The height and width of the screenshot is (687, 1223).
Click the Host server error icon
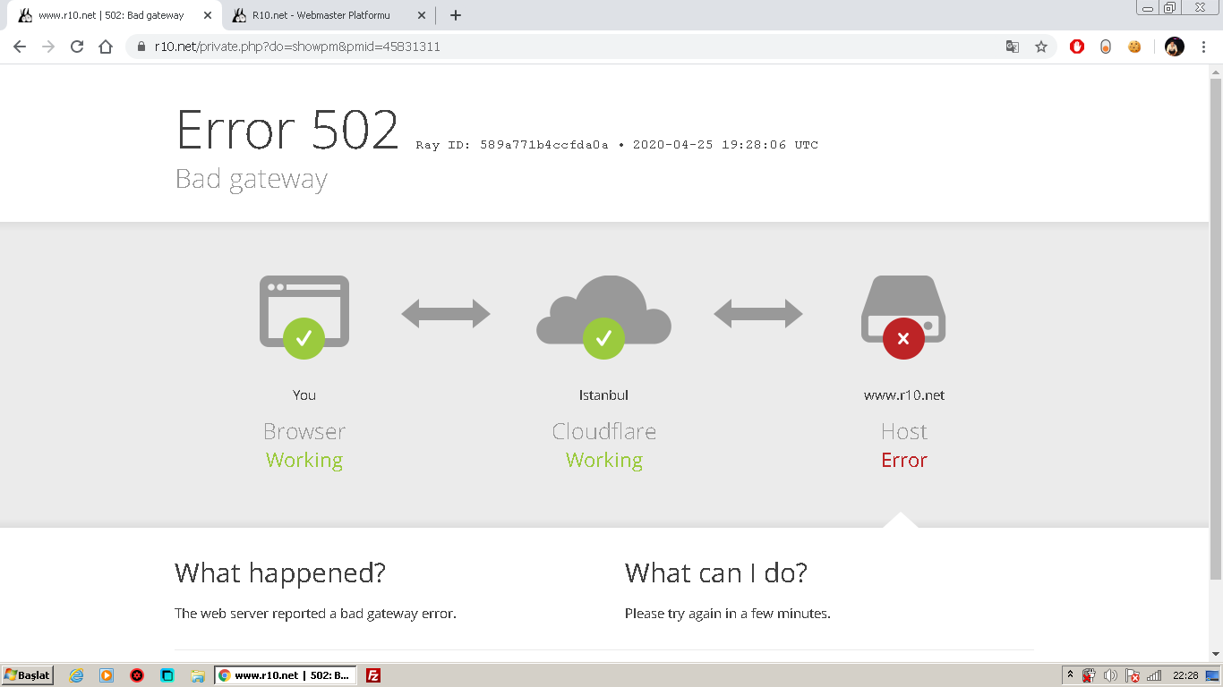pos(903,317)
